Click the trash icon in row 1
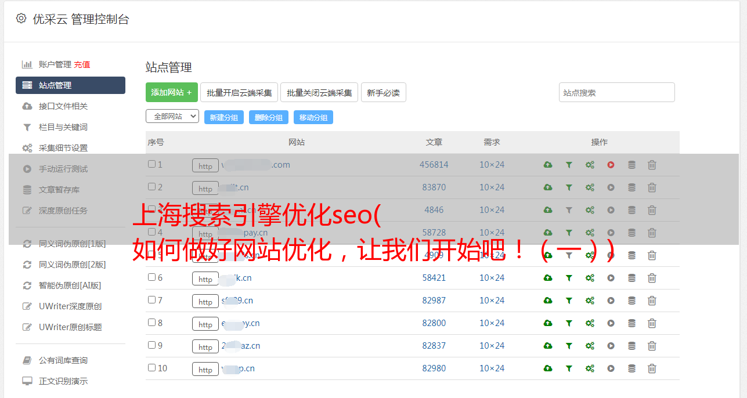This screenshot has height=398, width=747. [652, 165]
